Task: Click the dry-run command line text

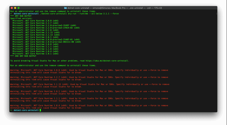Action: point(79,14)
